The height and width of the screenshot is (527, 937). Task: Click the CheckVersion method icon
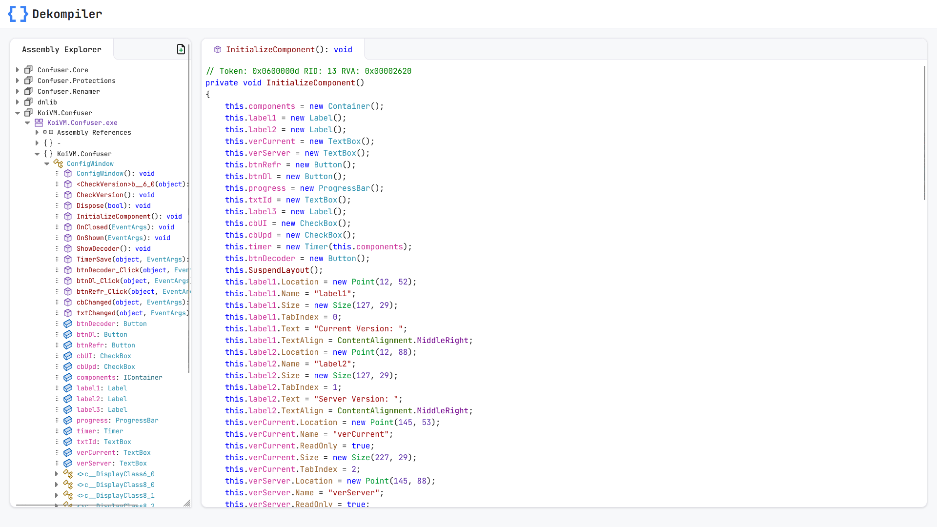pos(69,194)
